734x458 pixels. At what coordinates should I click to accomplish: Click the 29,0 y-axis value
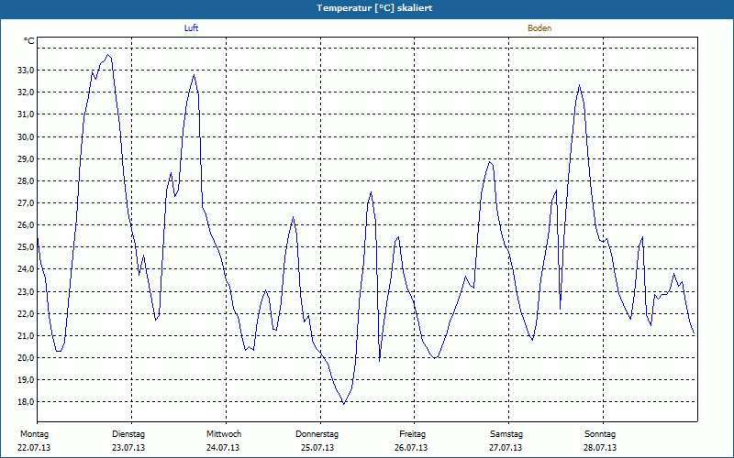[x=27, y=158]
